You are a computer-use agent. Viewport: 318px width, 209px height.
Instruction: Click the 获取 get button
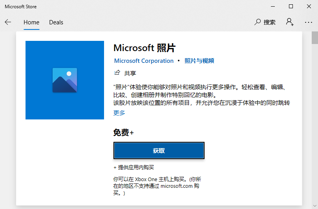159,150
